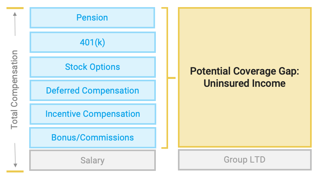Image resolution: width=318 pixels, height=176 pixels.
Task: Click the yellow bracket's middle tick mark
Action: 172,78
